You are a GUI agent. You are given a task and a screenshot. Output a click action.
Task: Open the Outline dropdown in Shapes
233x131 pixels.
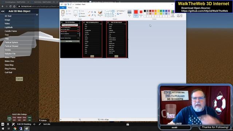[121, 11]
